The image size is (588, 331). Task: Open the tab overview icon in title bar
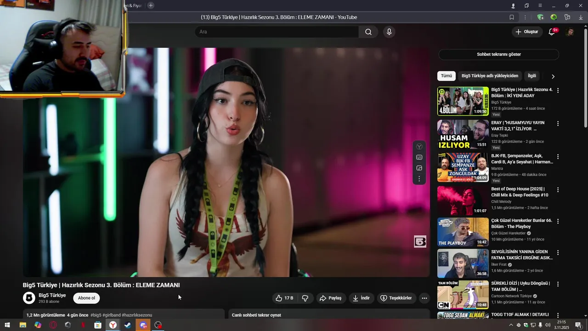[x=526, y=6]
